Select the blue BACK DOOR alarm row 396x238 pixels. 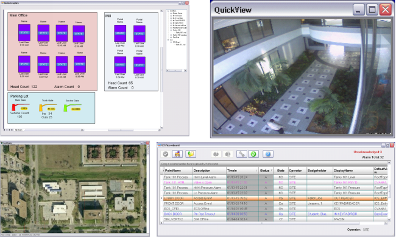click(x=275, y=214)
